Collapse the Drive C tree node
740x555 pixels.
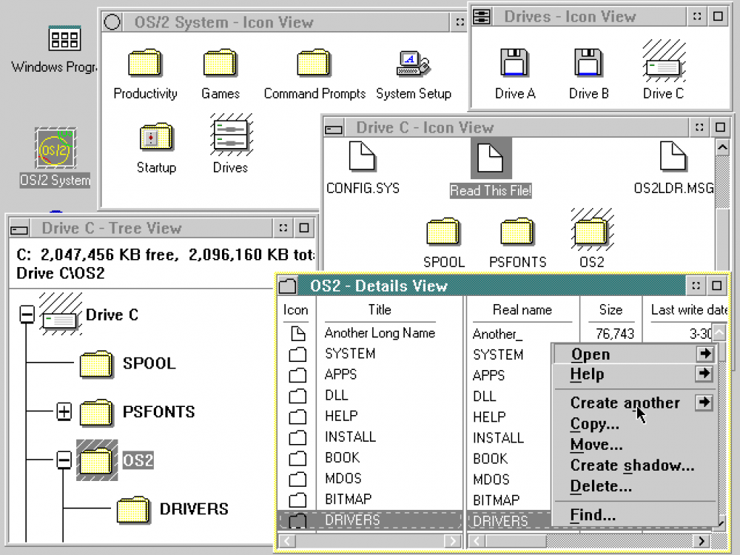pos(27,315)
